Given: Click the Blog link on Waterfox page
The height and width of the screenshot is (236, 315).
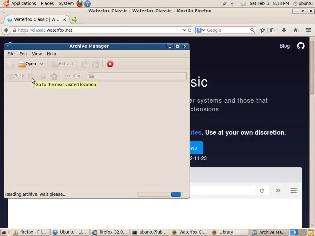Looking at the screenshot, I should click(285, 46).
